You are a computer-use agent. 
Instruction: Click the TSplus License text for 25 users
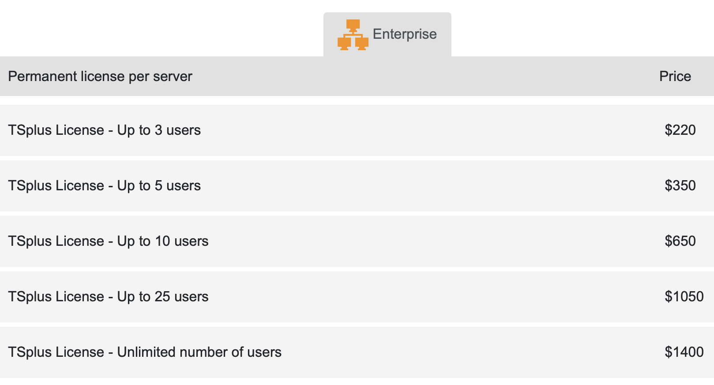[x=108, y=296]
